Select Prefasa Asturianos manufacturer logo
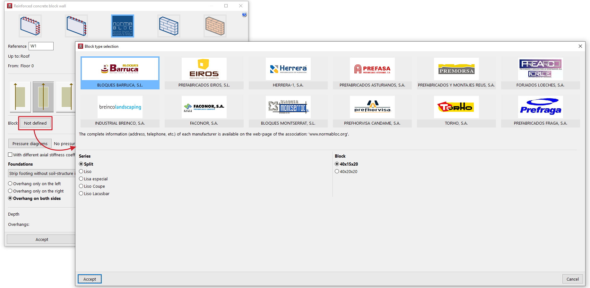This screenshot has width=590, height=288. point(372,69)
